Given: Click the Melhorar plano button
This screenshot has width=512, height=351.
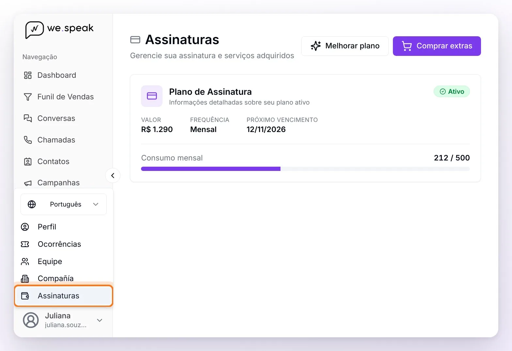Looking at the screenshot, I should 345,46.
